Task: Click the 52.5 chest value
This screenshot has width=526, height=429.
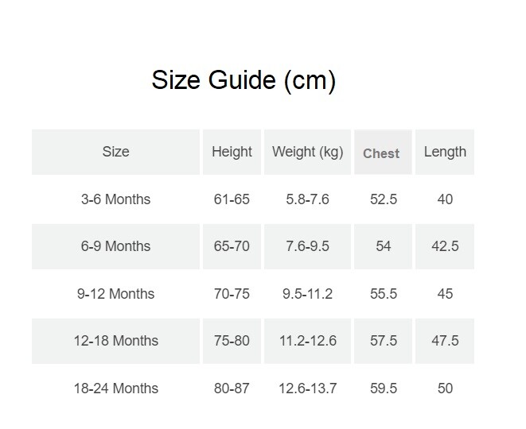Action: (x=384, y=199)
